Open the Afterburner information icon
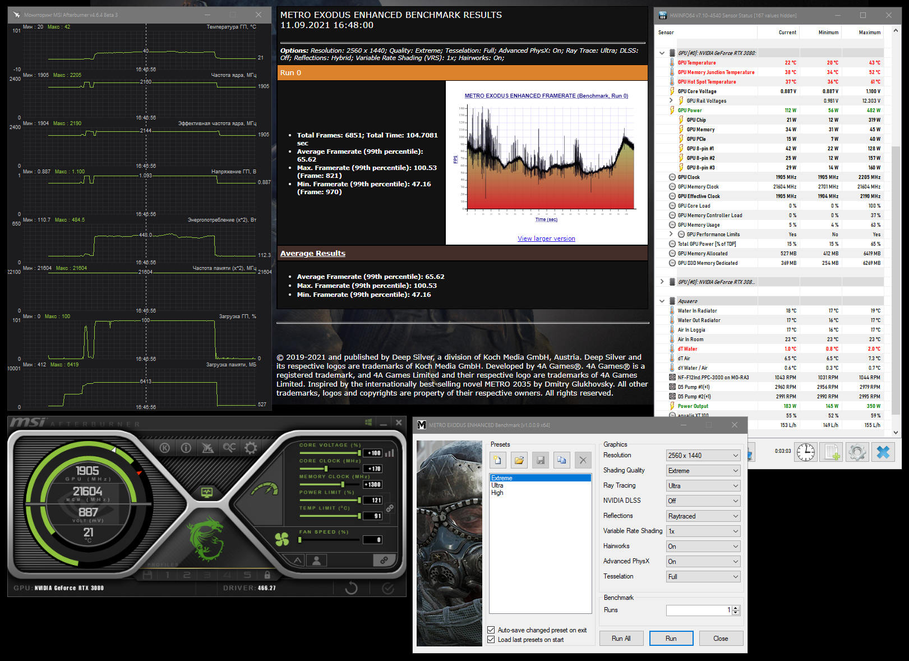 tap(186, 448)
